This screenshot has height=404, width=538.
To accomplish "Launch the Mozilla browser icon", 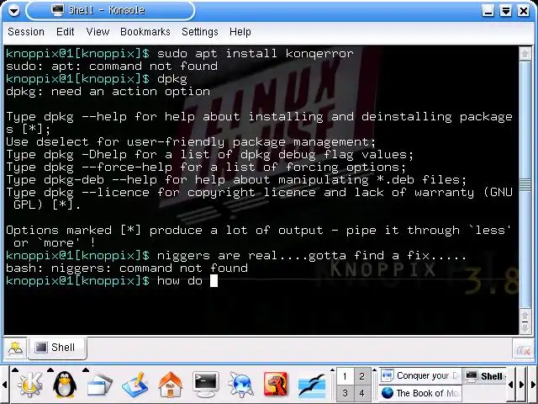I will tap(276, 385).
